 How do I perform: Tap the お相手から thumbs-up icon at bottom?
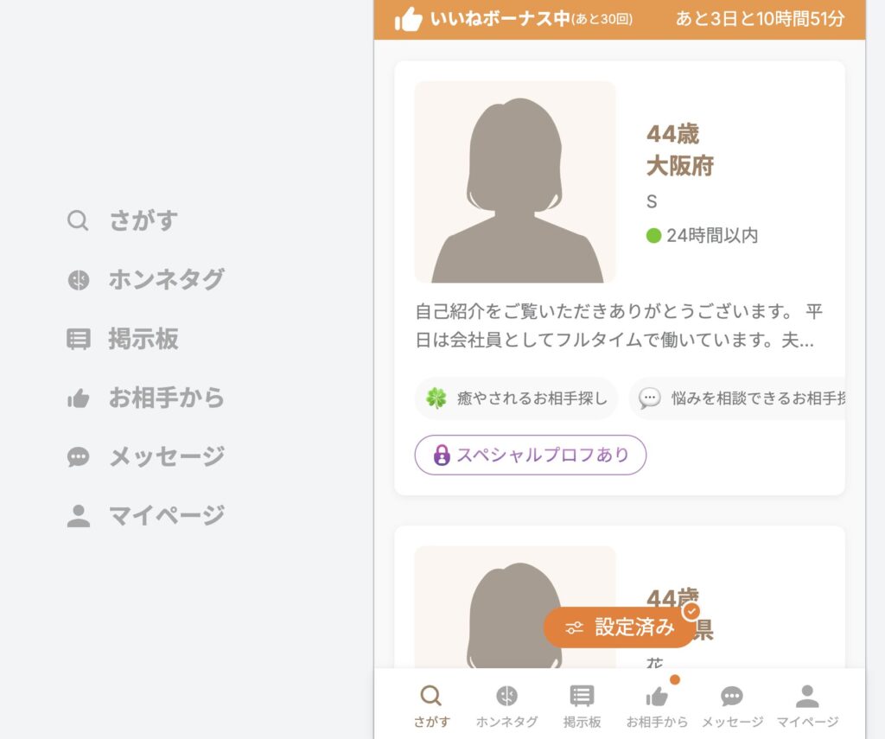click(658, 694)
